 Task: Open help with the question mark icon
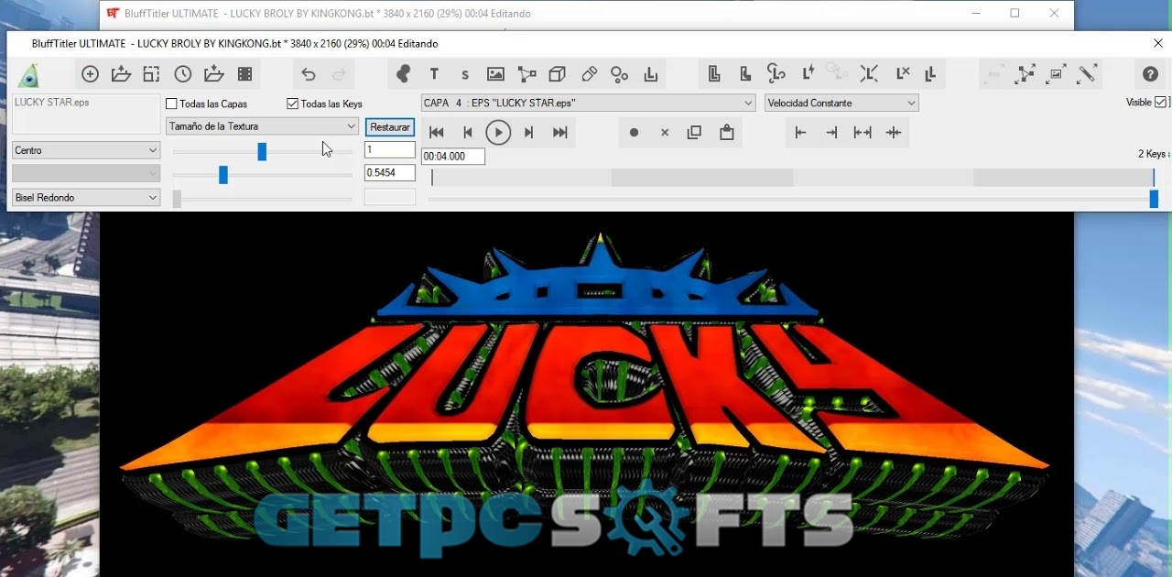click(x=1150, y=75)
